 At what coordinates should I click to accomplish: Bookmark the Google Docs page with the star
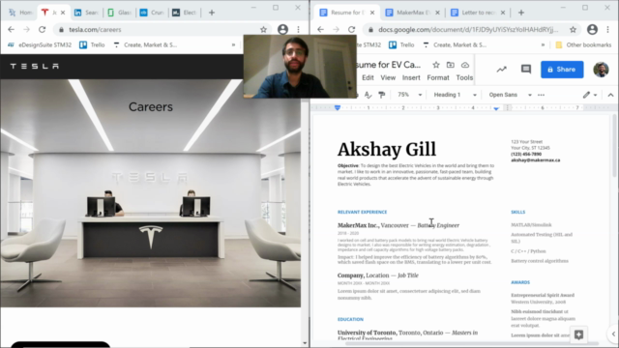(x=573, y=30)
